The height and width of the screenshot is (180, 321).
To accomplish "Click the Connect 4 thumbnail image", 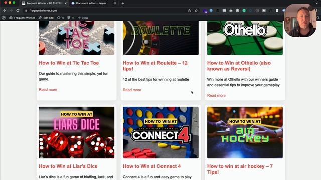I will [160, 132].
